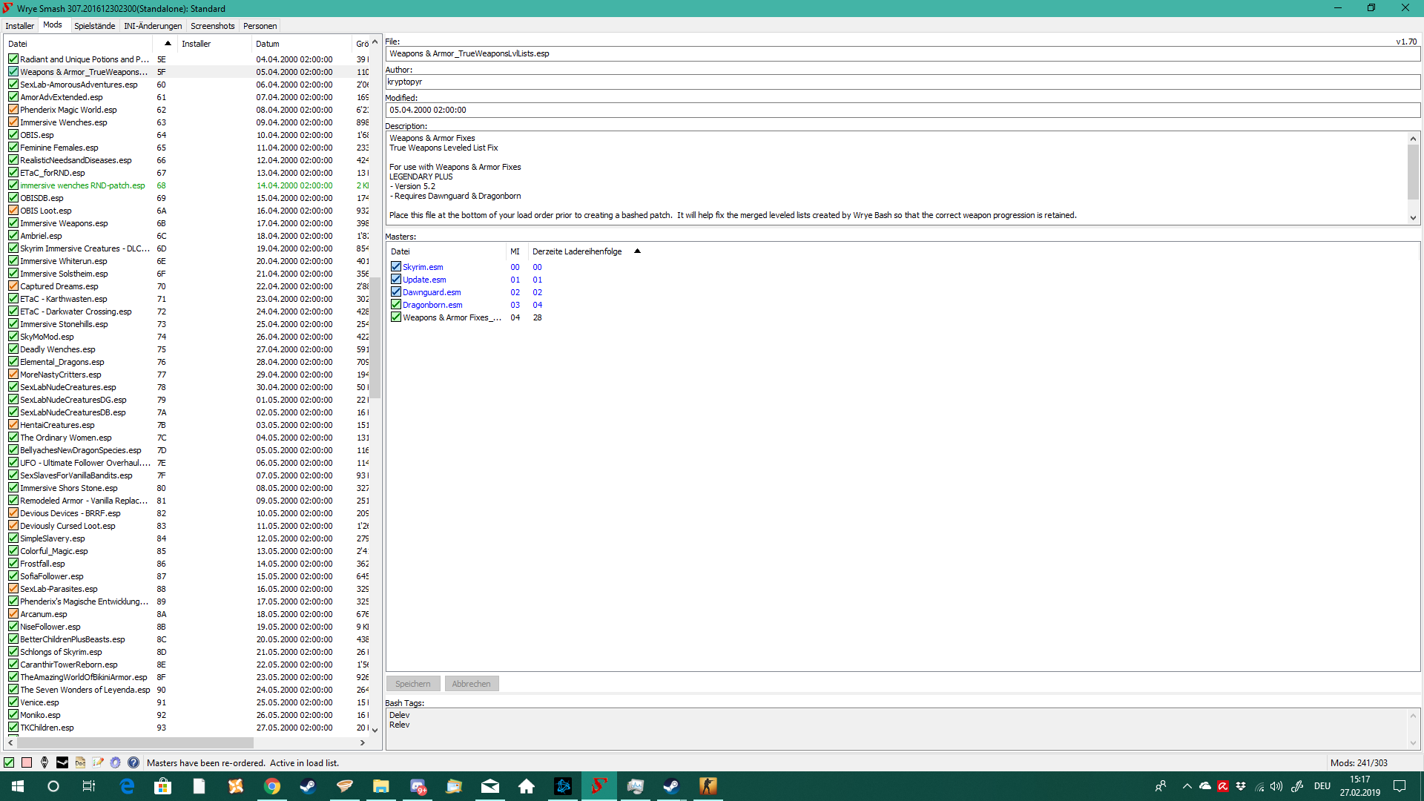Open Discord from the taskbar
The height and width of the screenshot is (801, 1424).
418,786
